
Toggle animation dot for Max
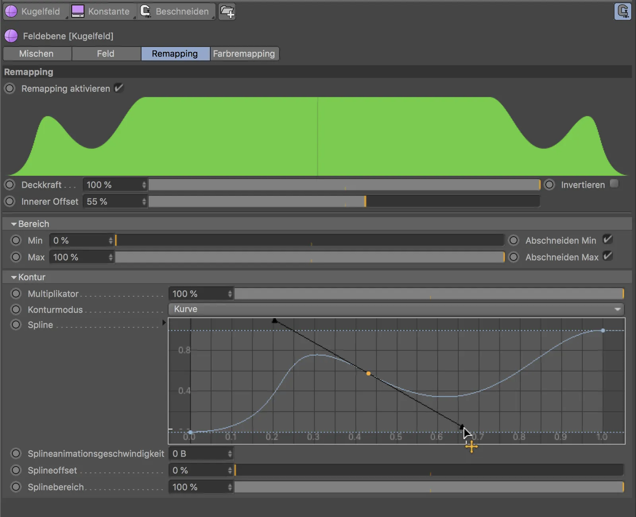[16, 257]
